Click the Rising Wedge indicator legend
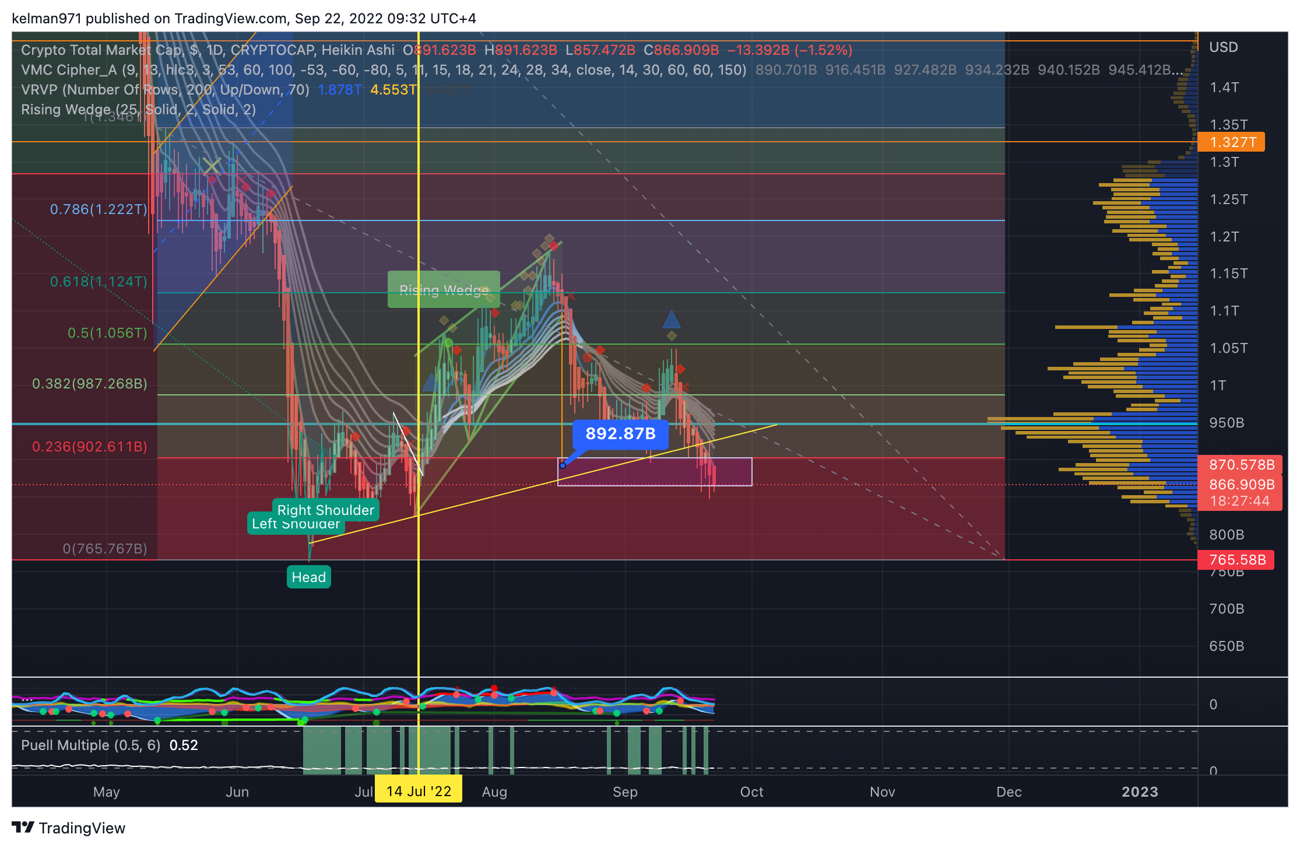Viewport: 1300px width, 848px height. 139,110
